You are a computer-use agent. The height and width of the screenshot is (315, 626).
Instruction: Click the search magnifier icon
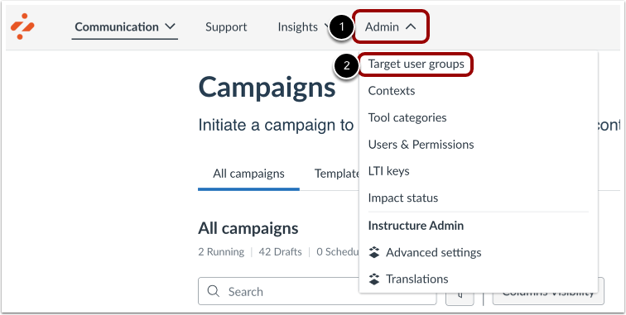click(x=214, y=292)
